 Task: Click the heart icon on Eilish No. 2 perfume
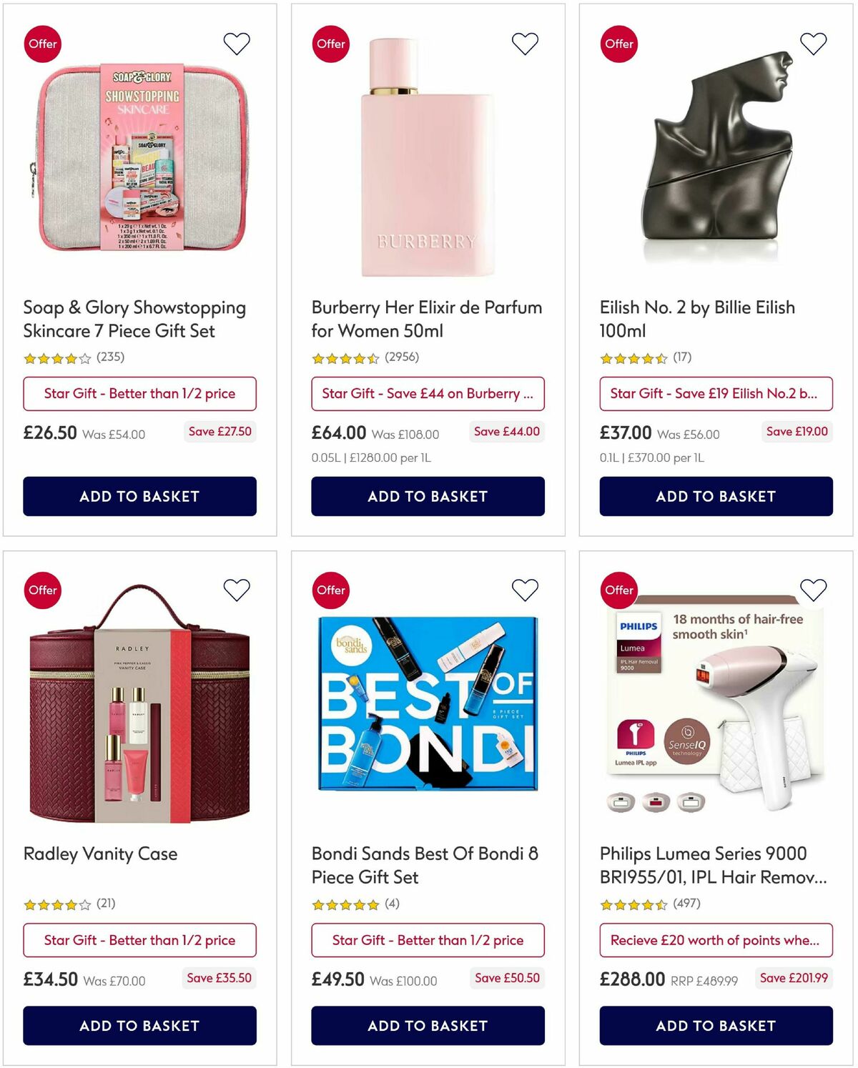813,44
